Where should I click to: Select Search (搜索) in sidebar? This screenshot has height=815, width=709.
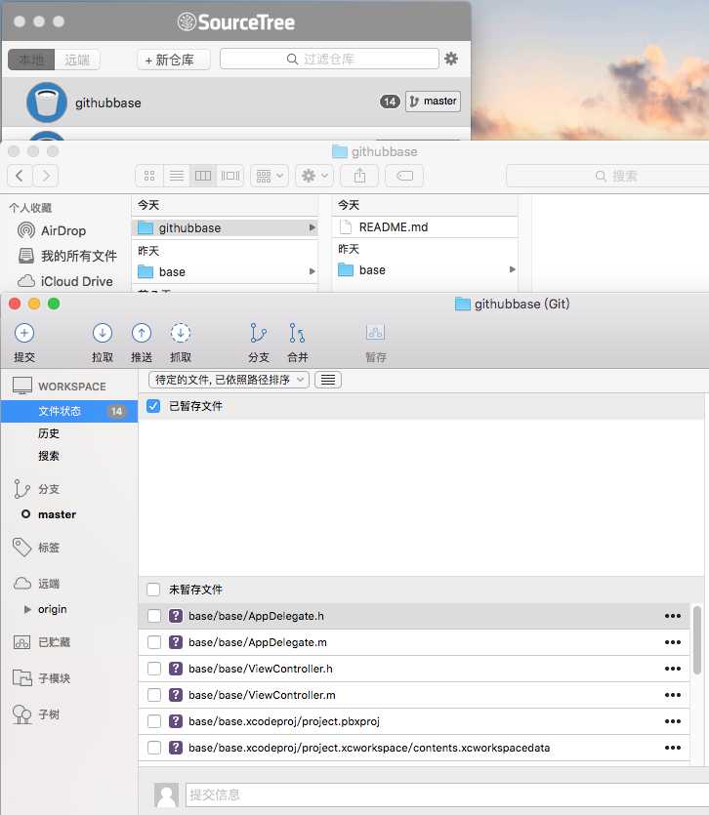point(49,456)
